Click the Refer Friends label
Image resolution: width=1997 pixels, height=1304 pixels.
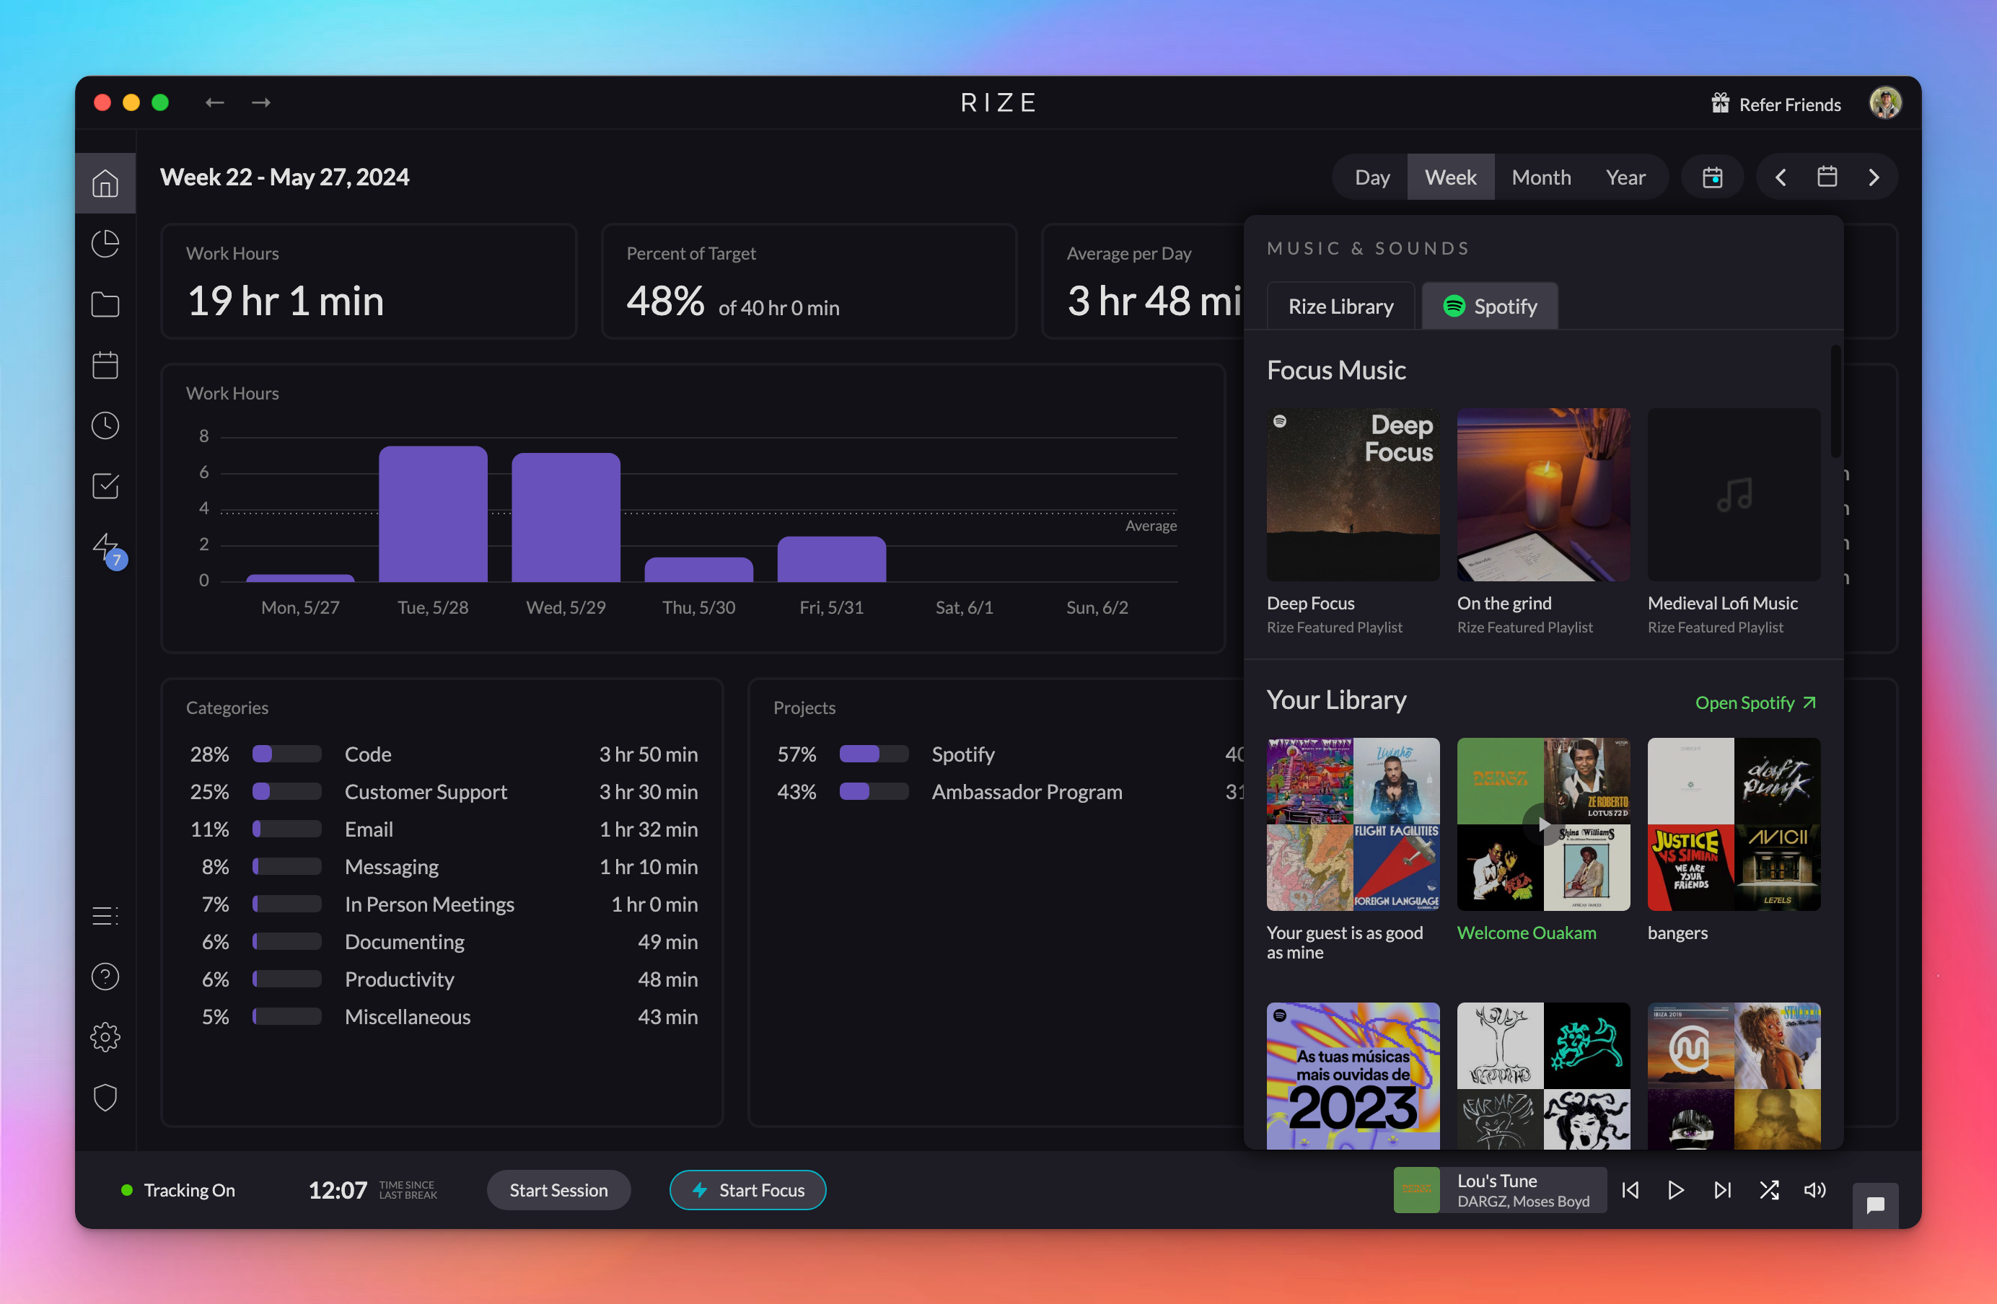pyautogui.click(x=1790, y=104)
